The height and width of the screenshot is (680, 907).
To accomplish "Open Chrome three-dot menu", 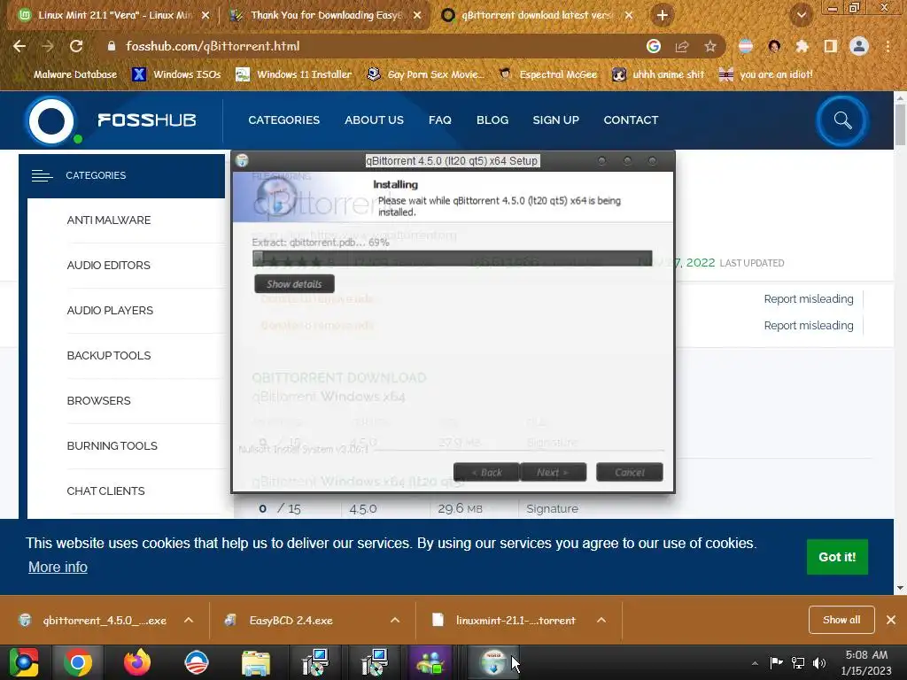I will tap(888, 46).
